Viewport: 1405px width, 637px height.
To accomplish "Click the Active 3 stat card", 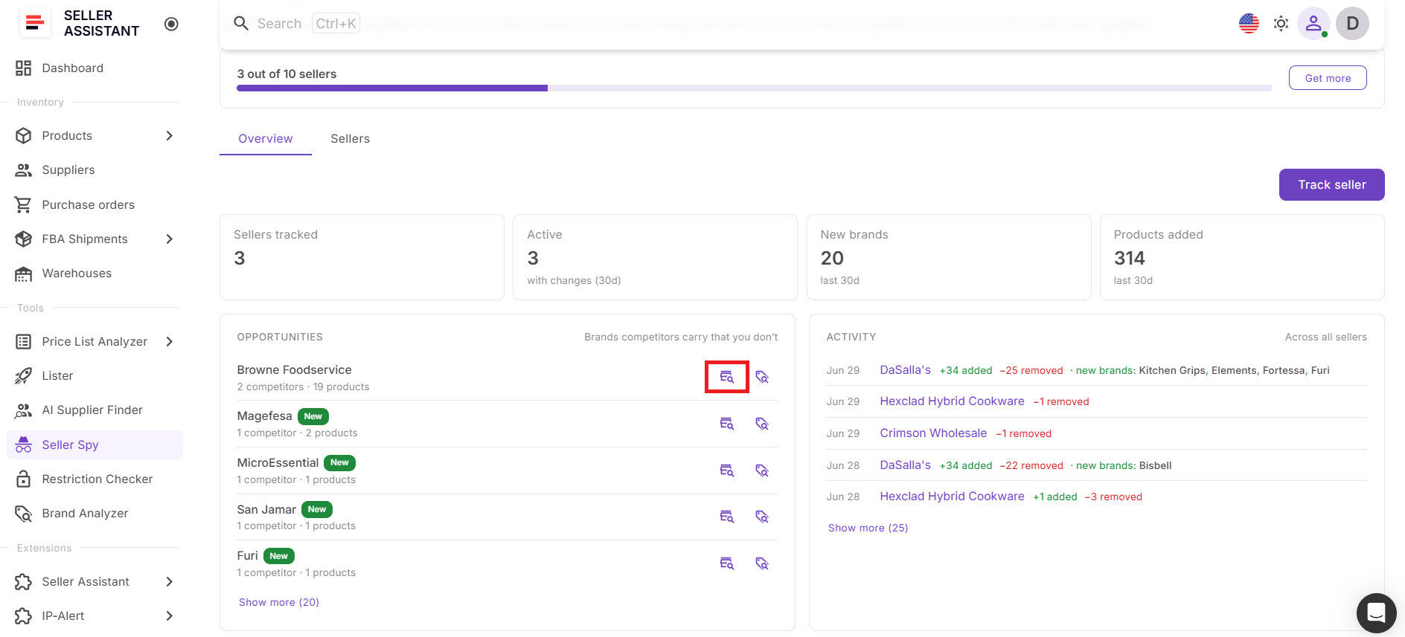I will (655, 258).
